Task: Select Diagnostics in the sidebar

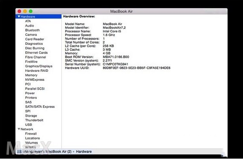Action: click(x=34, y=44)
